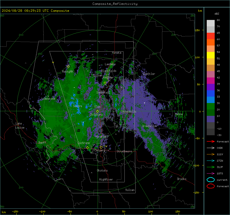Viewport: 230px width, 215px height.
Task: Click the bright green swatch between 30 and 20
Action: click(x=211, y=106)
